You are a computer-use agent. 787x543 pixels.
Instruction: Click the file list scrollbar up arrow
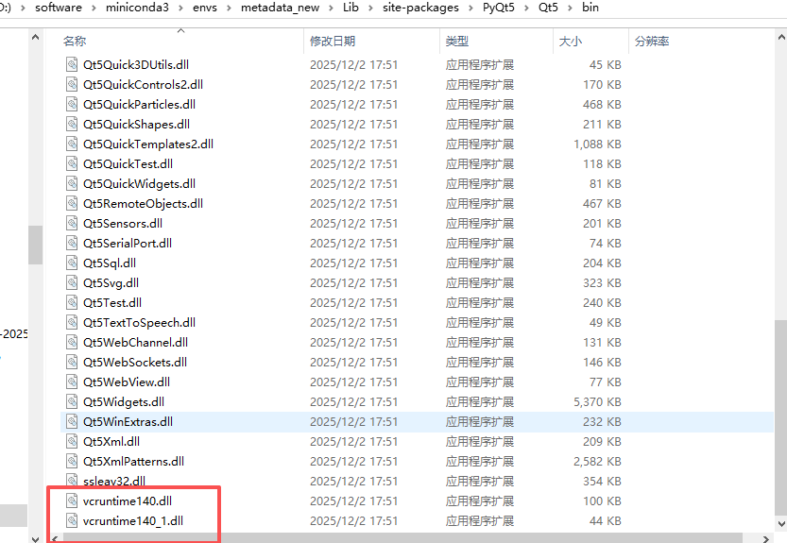pos(781,37)
